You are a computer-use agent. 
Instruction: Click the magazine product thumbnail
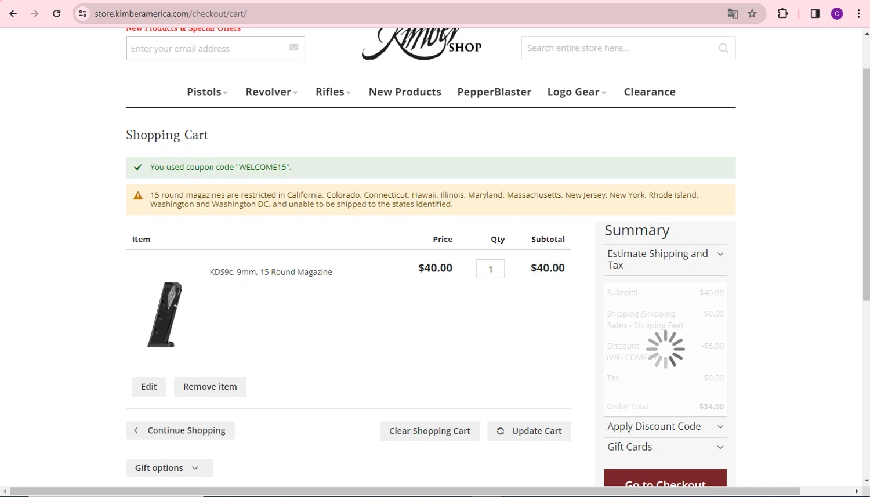point(165,314)
